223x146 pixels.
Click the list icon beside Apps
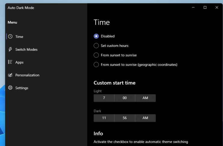[x=10, y=62]
